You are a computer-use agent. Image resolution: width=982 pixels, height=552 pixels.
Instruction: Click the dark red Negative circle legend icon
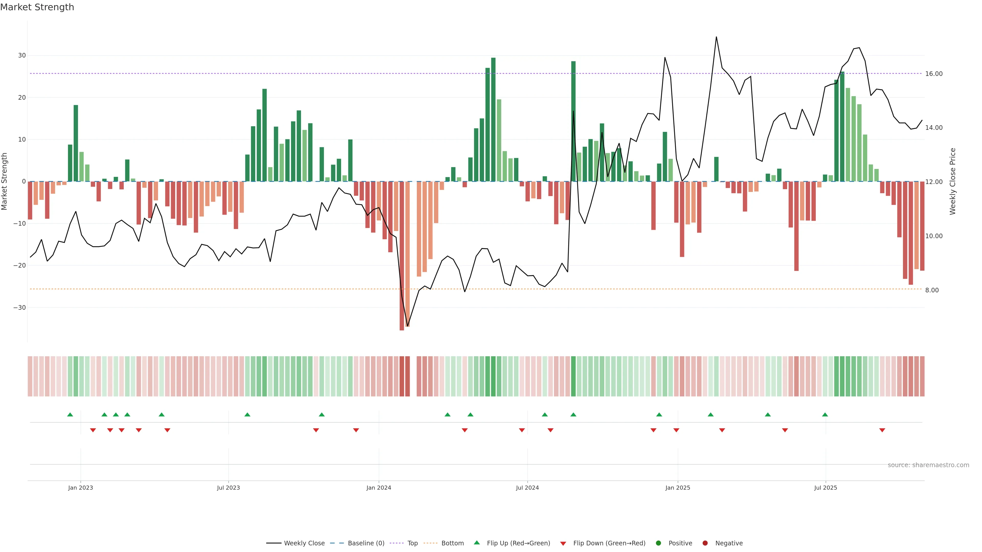point(705,543)
